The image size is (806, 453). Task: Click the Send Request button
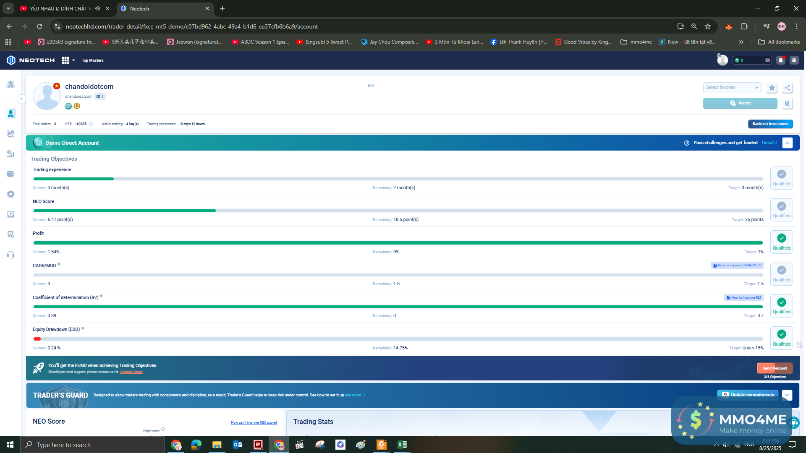point(775,368)
